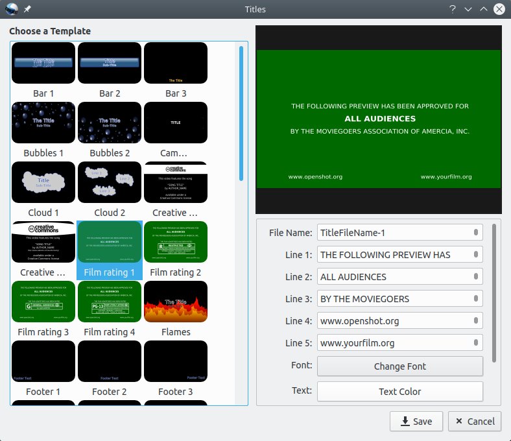Select the Flames title template
Viewport: 511px width, 441px height.
[x=176, y=302]
